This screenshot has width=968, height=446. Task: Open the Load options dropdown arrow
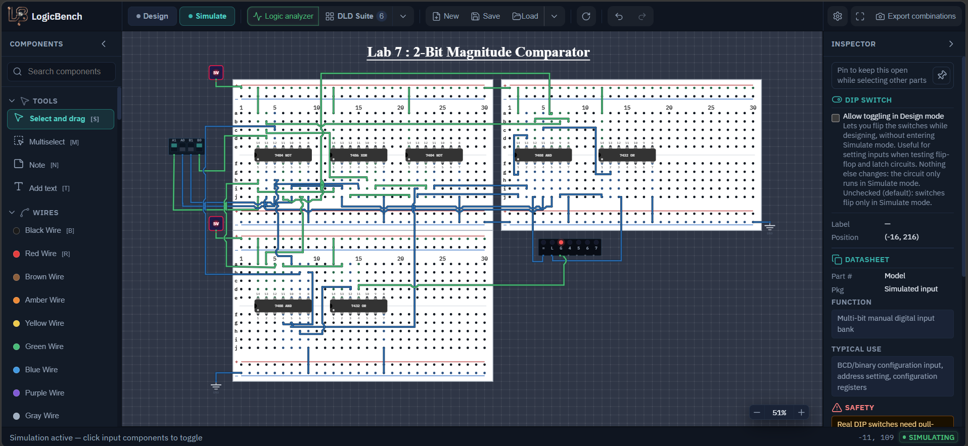554,16
